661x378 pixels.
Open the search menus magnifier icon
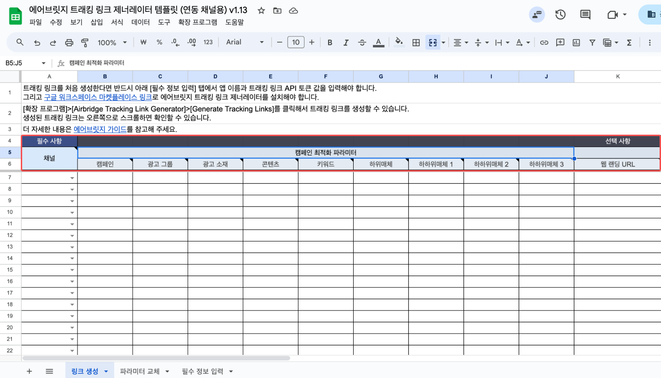tap(20, 43)
